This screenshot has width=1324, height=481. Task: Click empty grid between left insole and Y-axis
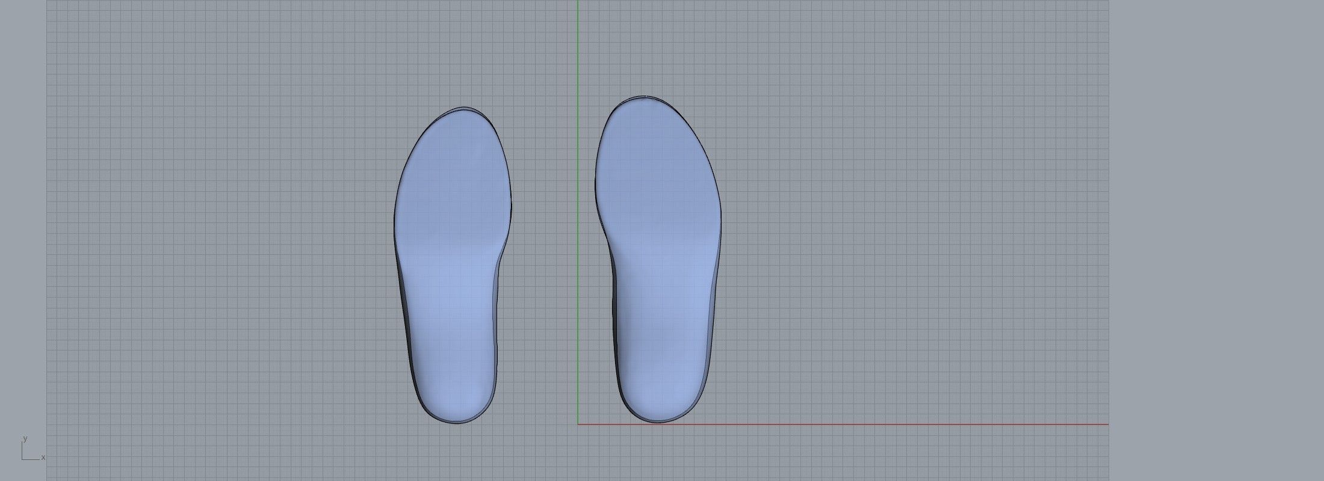542,240
